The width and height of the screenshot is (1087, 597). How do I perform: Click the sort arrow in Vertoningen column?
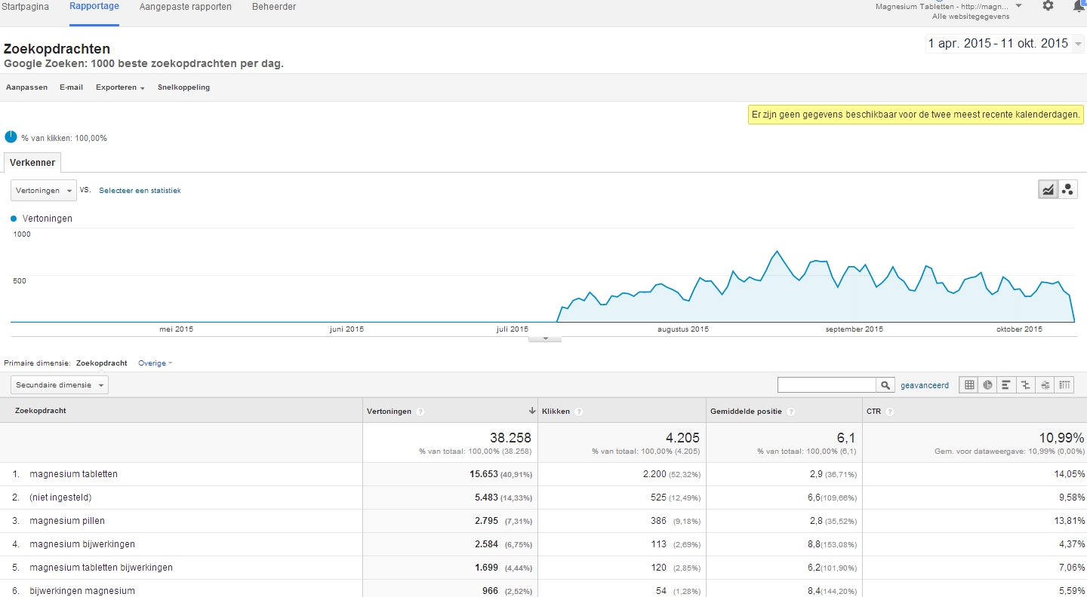point(532,412)
